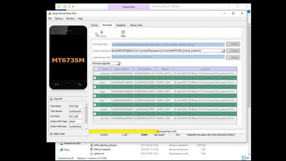Click choose button for Download Agent
Image resolution: width=286 pixels, height=161 pixels.
point(233,44)
